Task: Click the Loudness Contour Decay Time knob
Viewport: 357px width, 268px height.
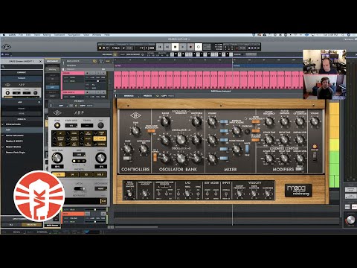Action: coord(284,158)
